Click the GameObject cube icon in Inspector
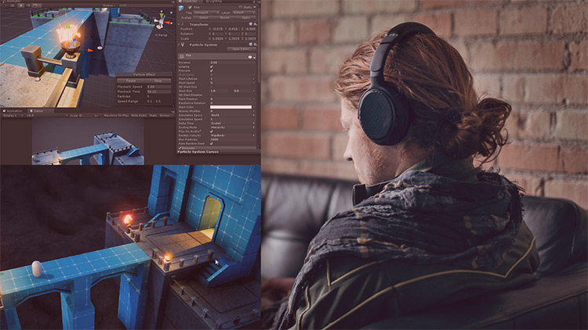The height and width of the screenshot is (330, 588). [x=181, y=9]
